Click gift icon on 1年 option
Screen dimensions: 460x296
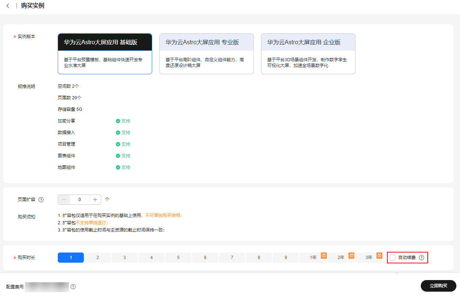pyautogui.click(x=324, y=255)
